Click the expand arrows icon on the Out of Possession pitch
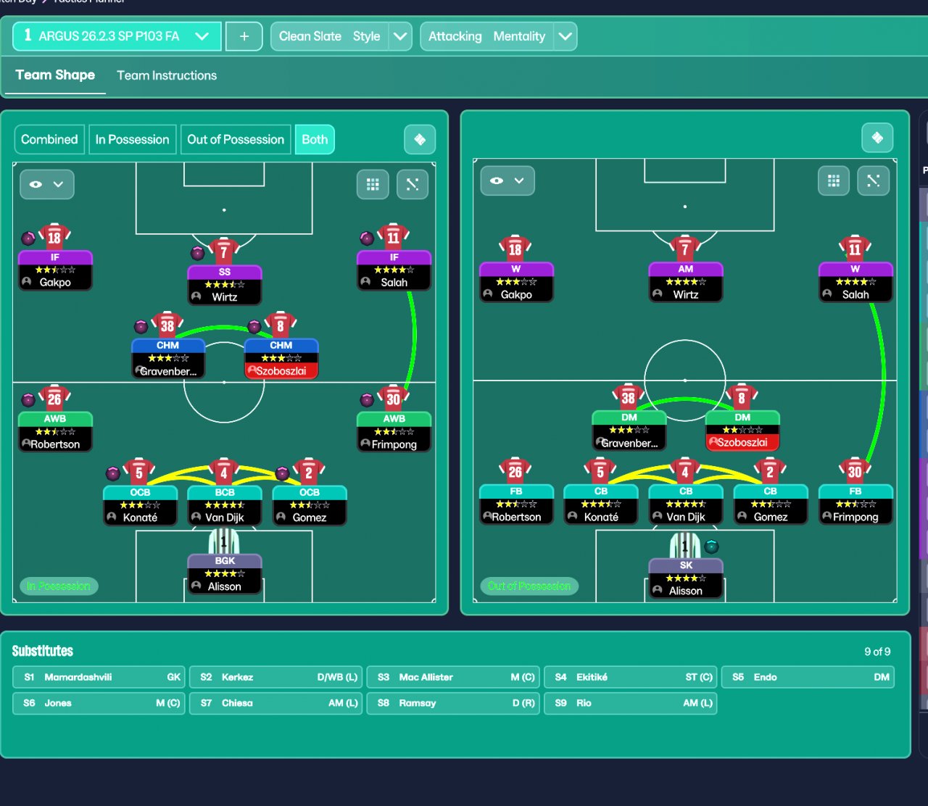This screenshot has height=806, width=928. [x=874, y=181]
